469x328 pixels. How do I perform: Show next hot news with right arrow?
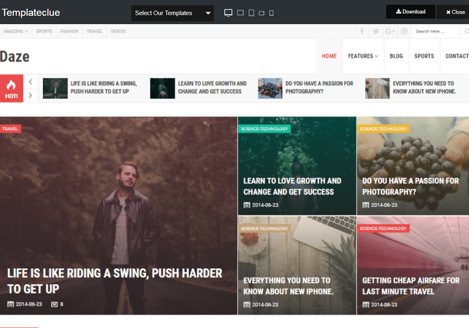(30, 95)
